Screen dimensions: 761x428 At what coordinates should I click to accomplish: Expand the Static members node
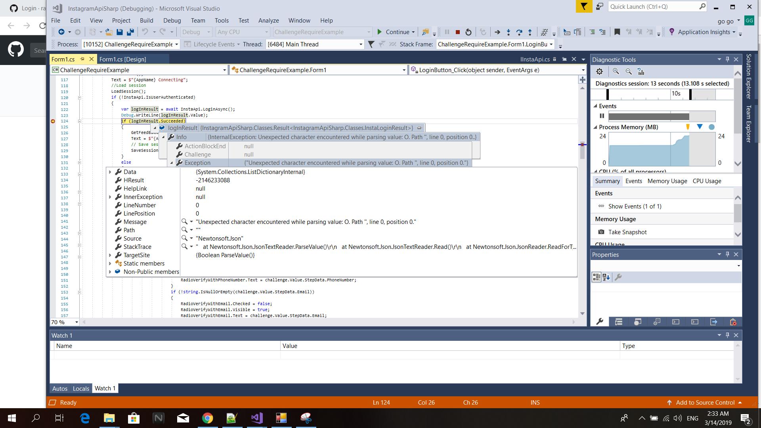(x=110, y=263)
